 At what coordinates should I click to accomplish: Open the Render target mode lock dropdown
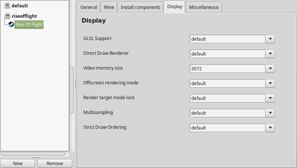tap(270, 98)
